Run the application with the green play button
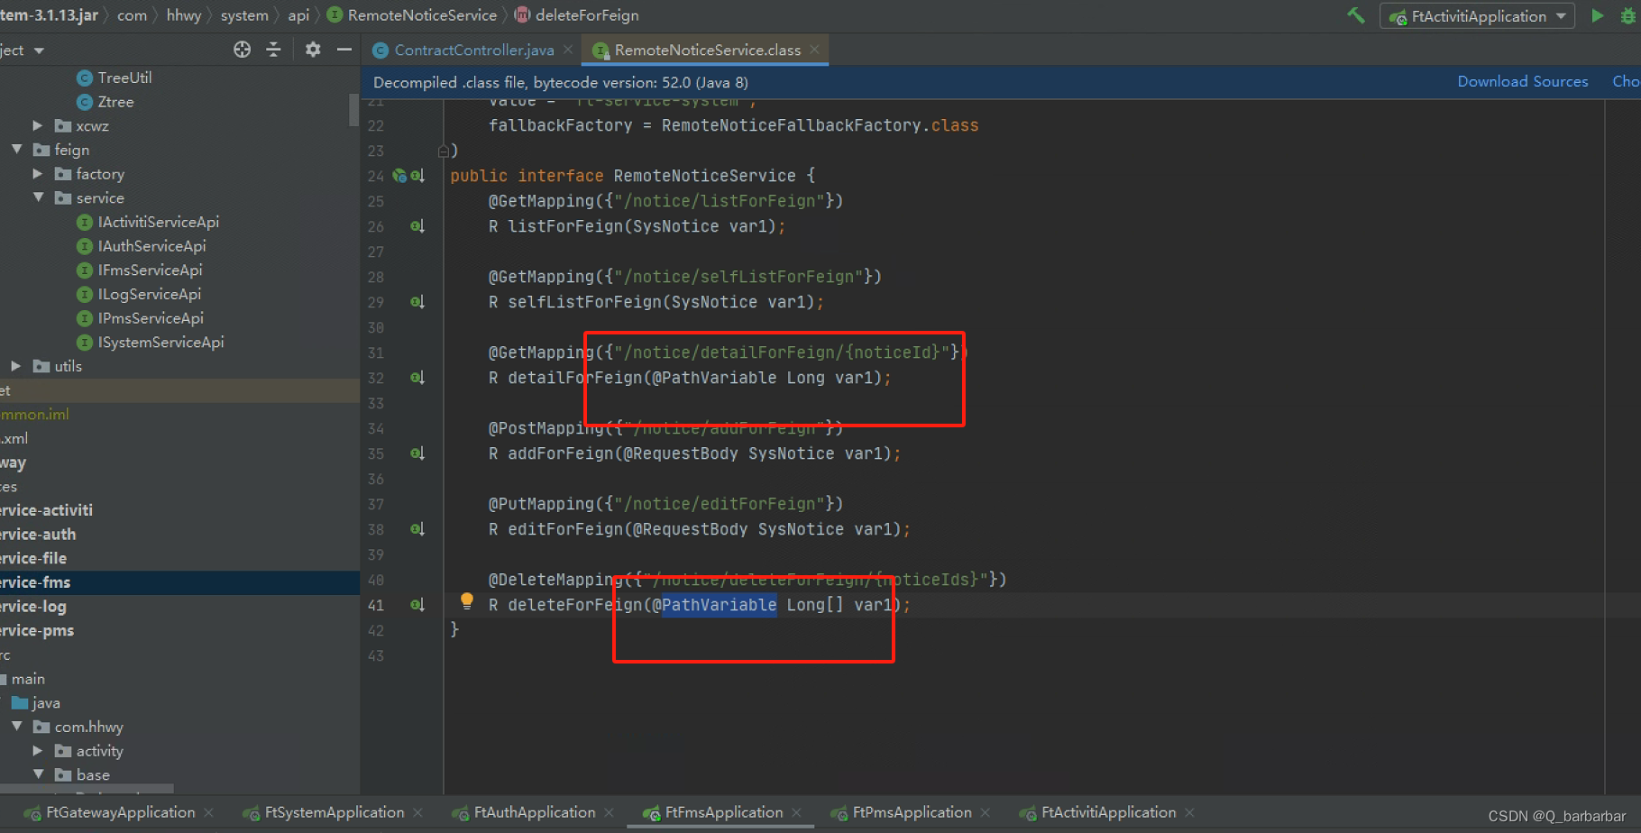1641x833 pixels. point(1597,15)
